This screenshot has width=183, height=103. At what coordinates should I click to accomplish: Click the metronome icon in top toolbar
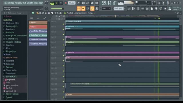pyautogui.click(x=79, y=3)
